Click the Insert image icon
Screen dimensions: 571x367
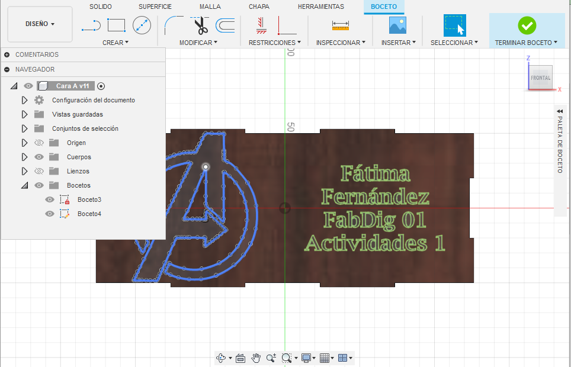click(x=397, y=25)
